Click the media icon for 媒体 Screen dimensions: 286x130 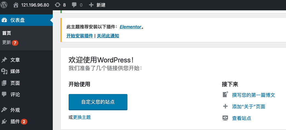click(4, 71)
